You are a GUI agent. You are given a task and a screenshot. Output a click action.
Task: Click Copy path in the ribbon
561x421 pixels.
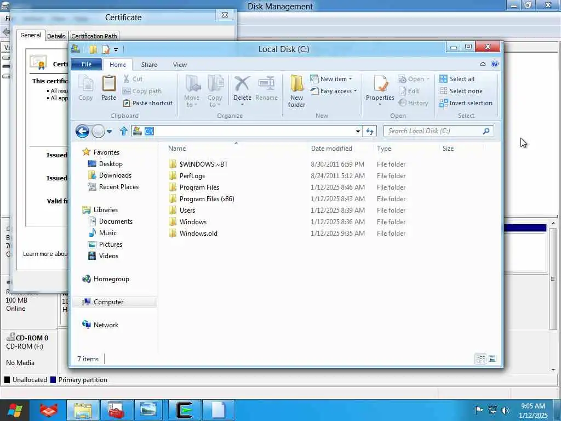pos(142,91)
